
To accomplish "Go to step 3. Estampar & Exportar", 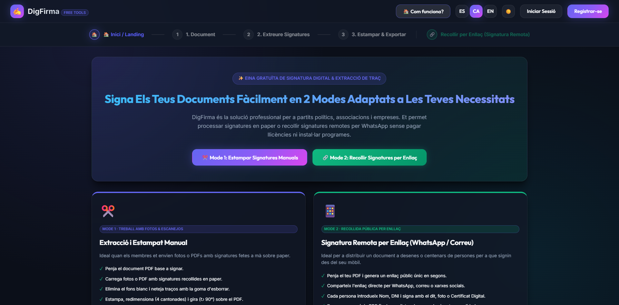I will (379, 35).
